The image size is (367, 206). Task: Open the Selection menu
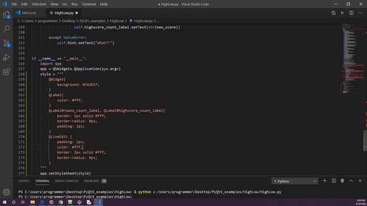point(39,4)
